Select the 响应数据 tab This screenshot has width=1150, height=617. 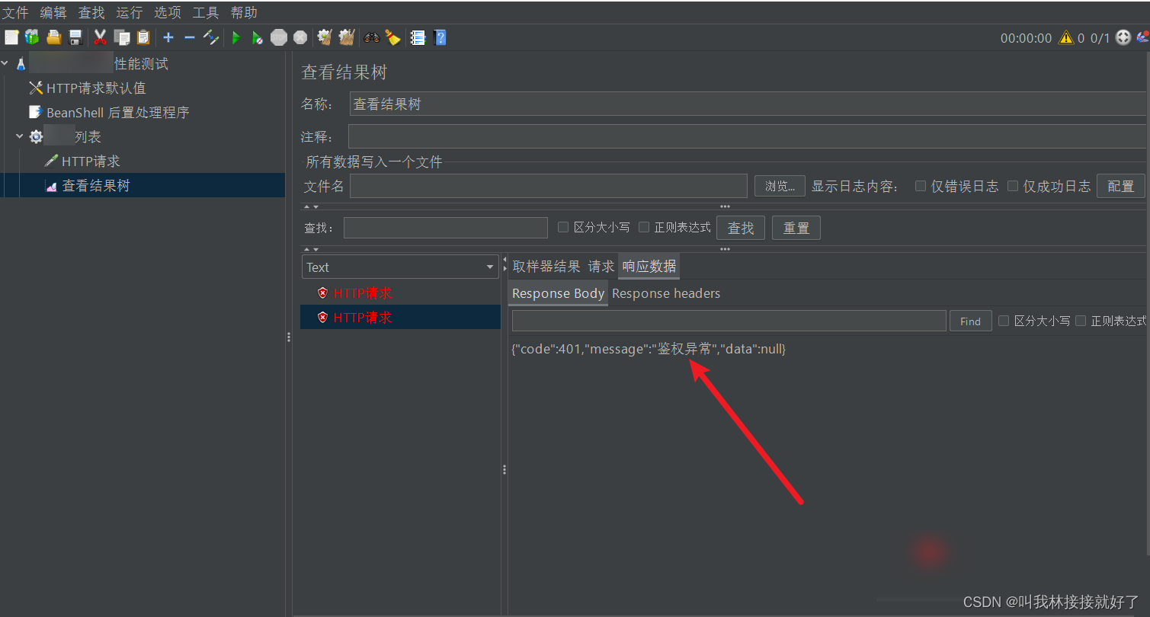[x=649, y=267]
